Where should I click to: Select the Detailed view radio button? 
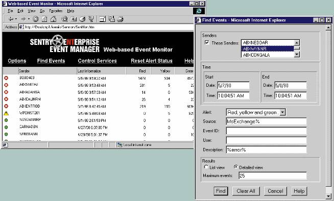coord(235,167)
